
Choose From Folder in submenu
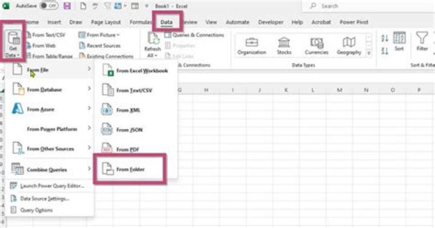click(x=130, y=169)
